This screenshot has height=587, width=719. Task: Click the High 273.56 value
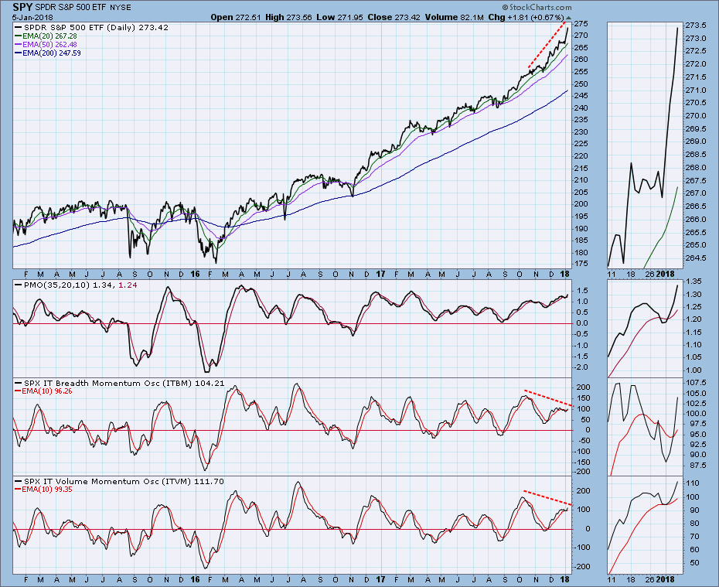click(x=288, y=17)
